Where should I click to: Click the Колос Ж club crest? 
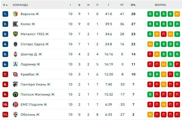coord(15,24)
